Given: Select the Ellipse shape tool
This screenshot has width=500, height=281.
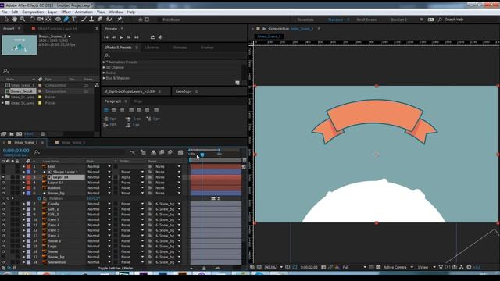Looking at the screenshot, I should (58, 20).
